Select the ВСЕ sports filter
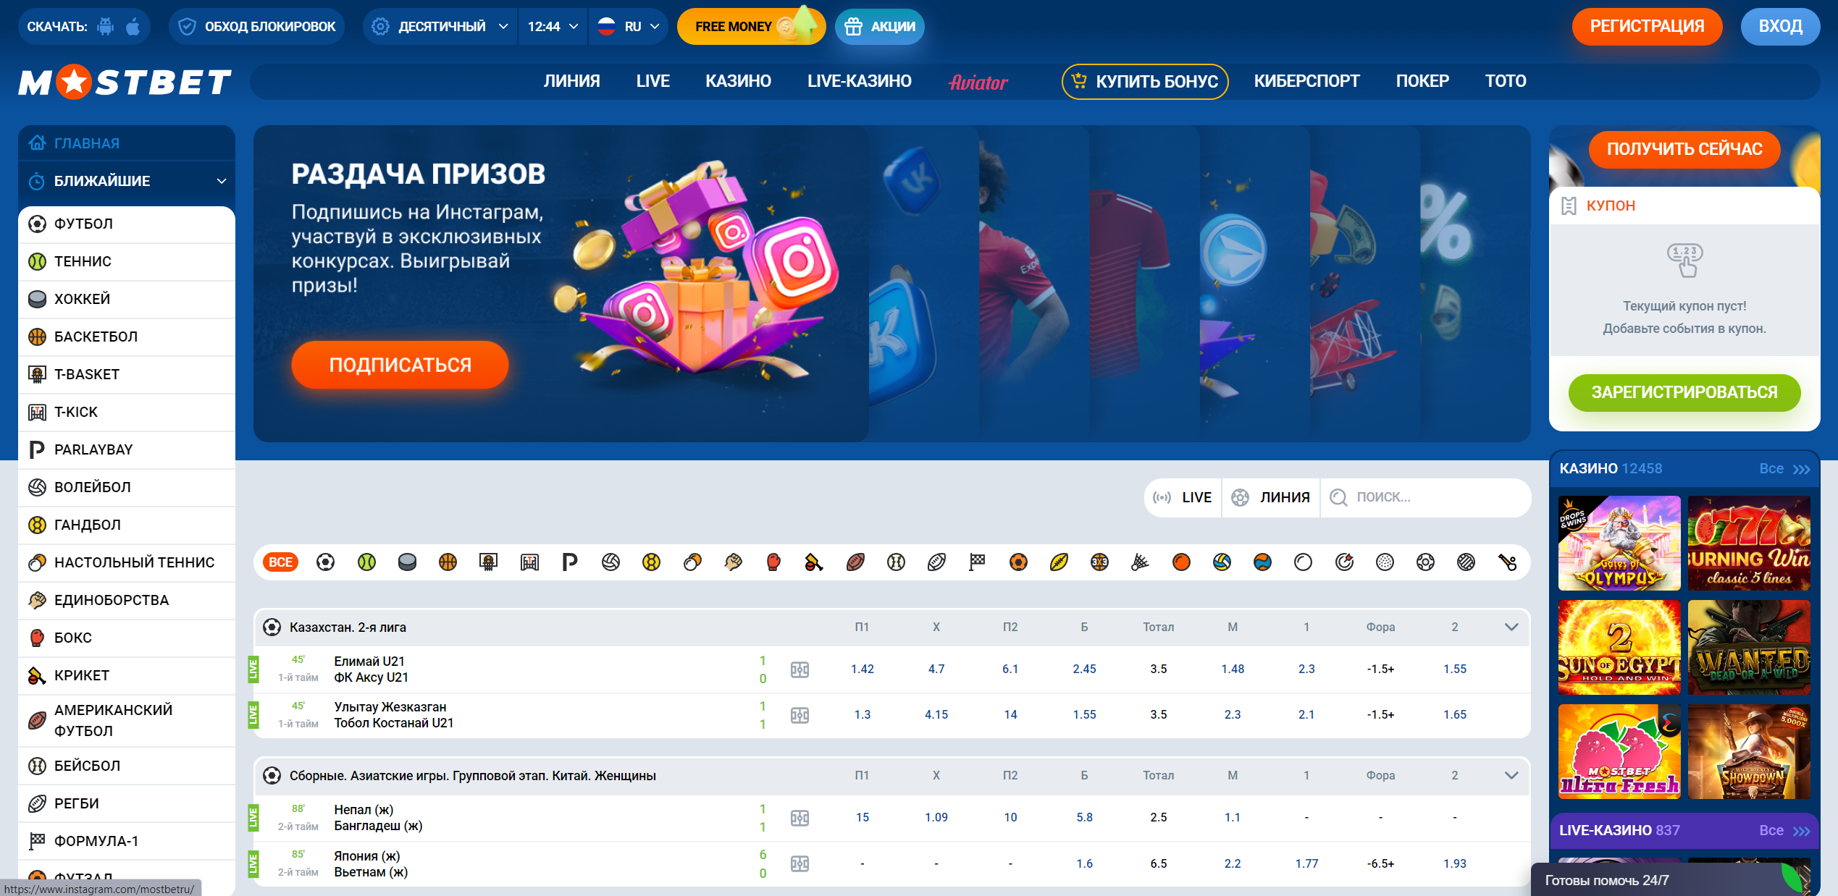 [x=281, y=562]
